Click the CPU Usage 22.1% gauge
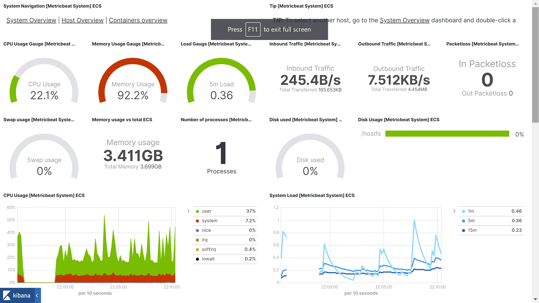 tap(44, 81)
